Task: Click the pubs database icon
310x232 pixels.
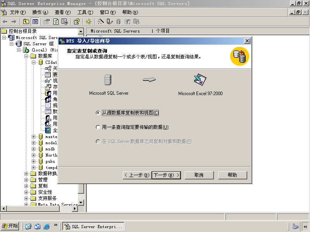Action: (x=41, y=161)
